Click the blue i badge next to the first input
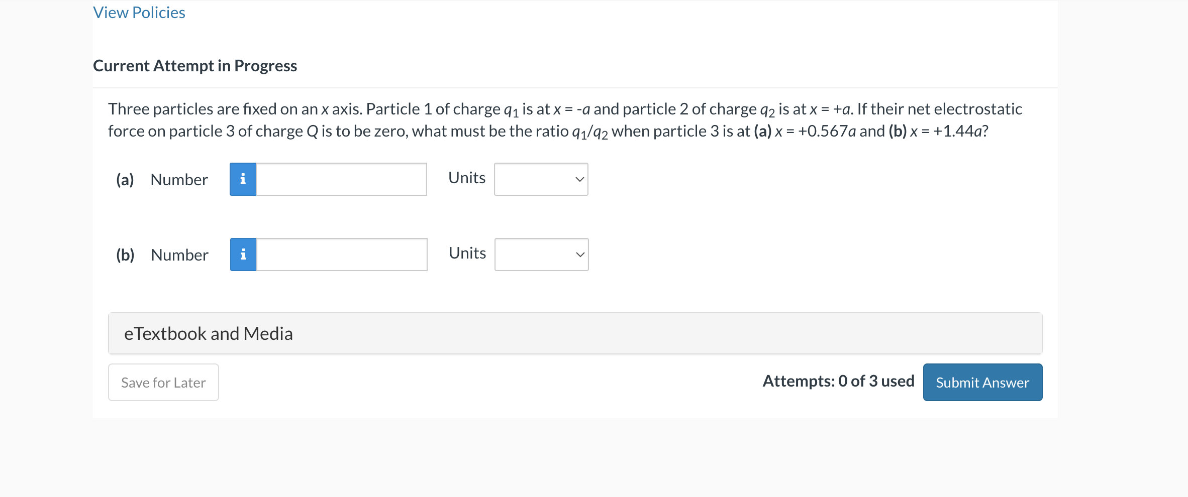Image resolution: width=1188 pixels, height=497 pixels. tap(243, 179)
